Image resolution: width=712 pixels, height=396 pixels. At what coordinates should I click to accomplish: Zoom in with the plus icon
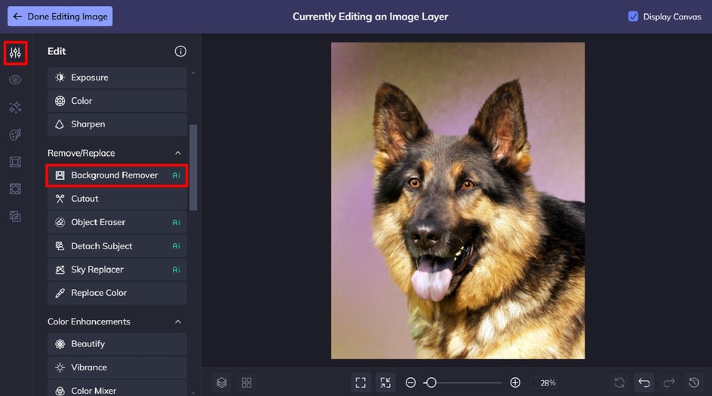[515, 382]
